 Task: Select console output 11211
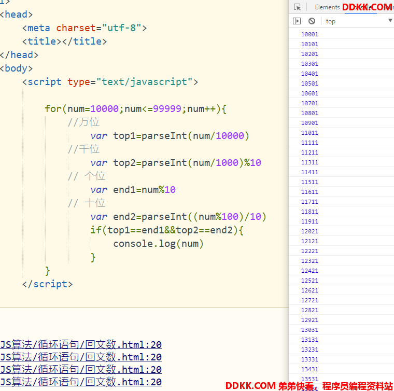[309, 152]
